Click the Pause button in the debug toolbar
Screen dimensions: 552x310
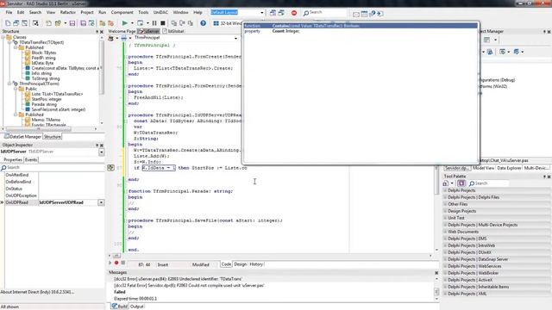154,23
